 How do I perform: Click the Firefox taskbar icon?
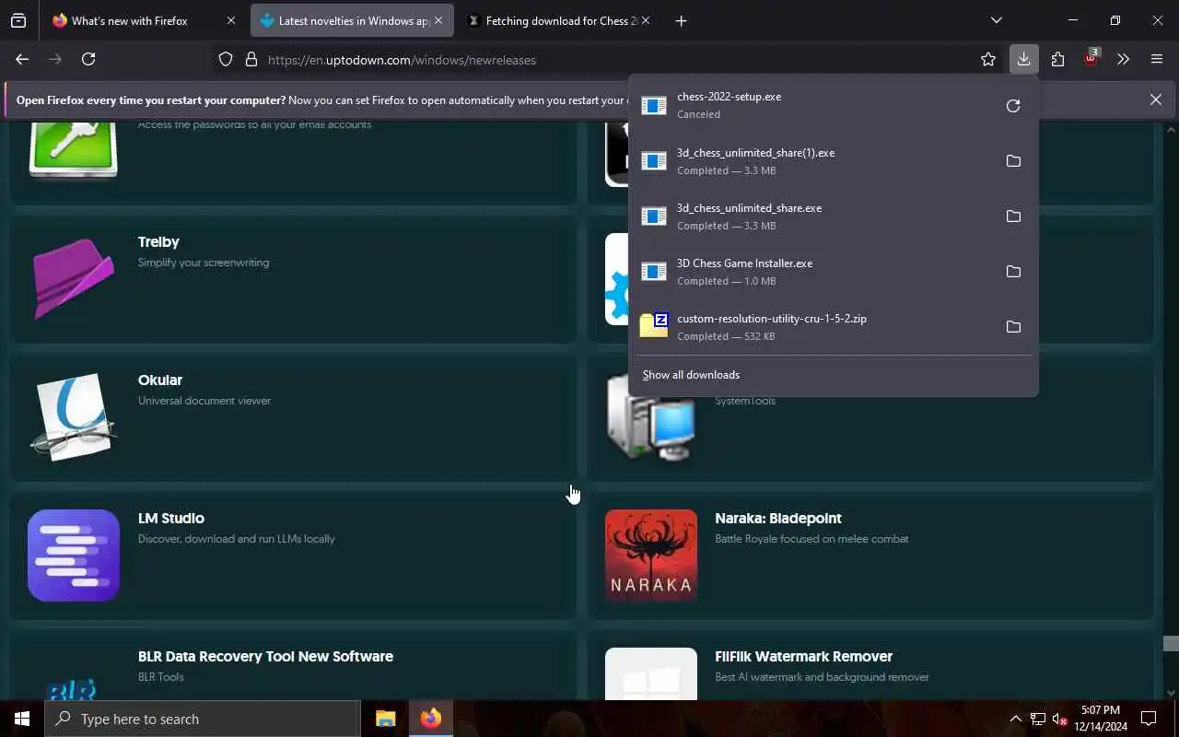coord(430,719)
